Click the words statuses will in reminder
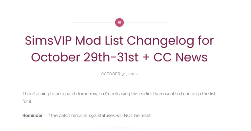The width and height of the screenshot is (251, 131). (x=110, y=115)
